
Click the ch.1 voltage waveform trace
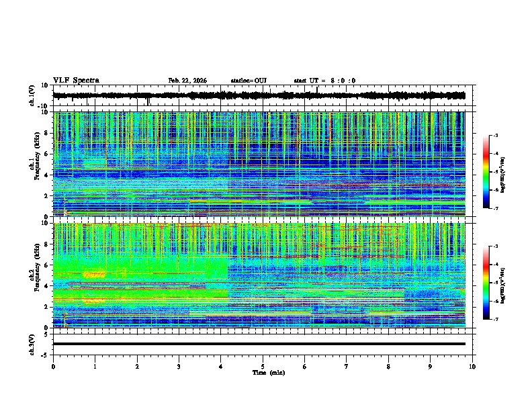pos(259,95)
